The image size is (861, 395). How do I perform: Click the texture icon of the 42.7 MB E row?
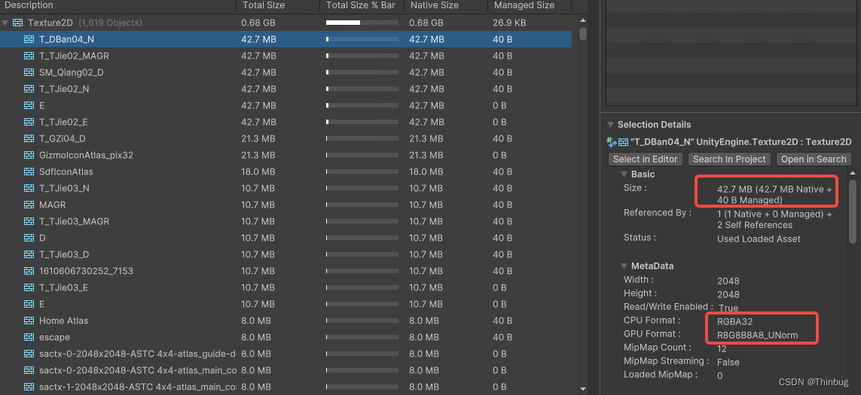coord(29,105)
